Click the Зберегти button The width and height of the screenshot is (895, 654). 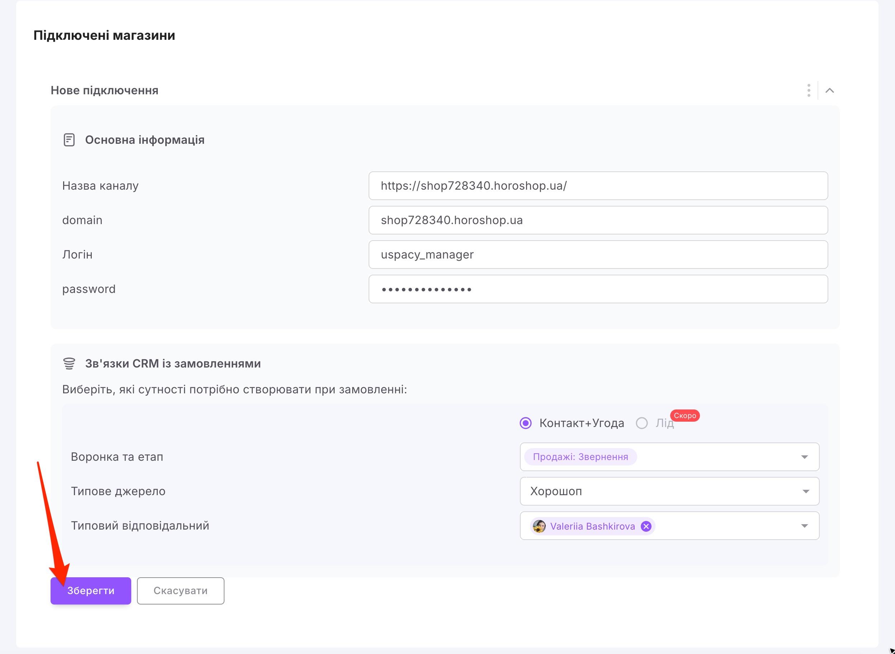tap(91, 591)
